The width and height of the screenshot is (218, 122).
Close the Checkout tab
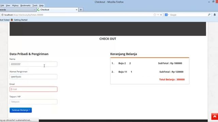point(76,10)
